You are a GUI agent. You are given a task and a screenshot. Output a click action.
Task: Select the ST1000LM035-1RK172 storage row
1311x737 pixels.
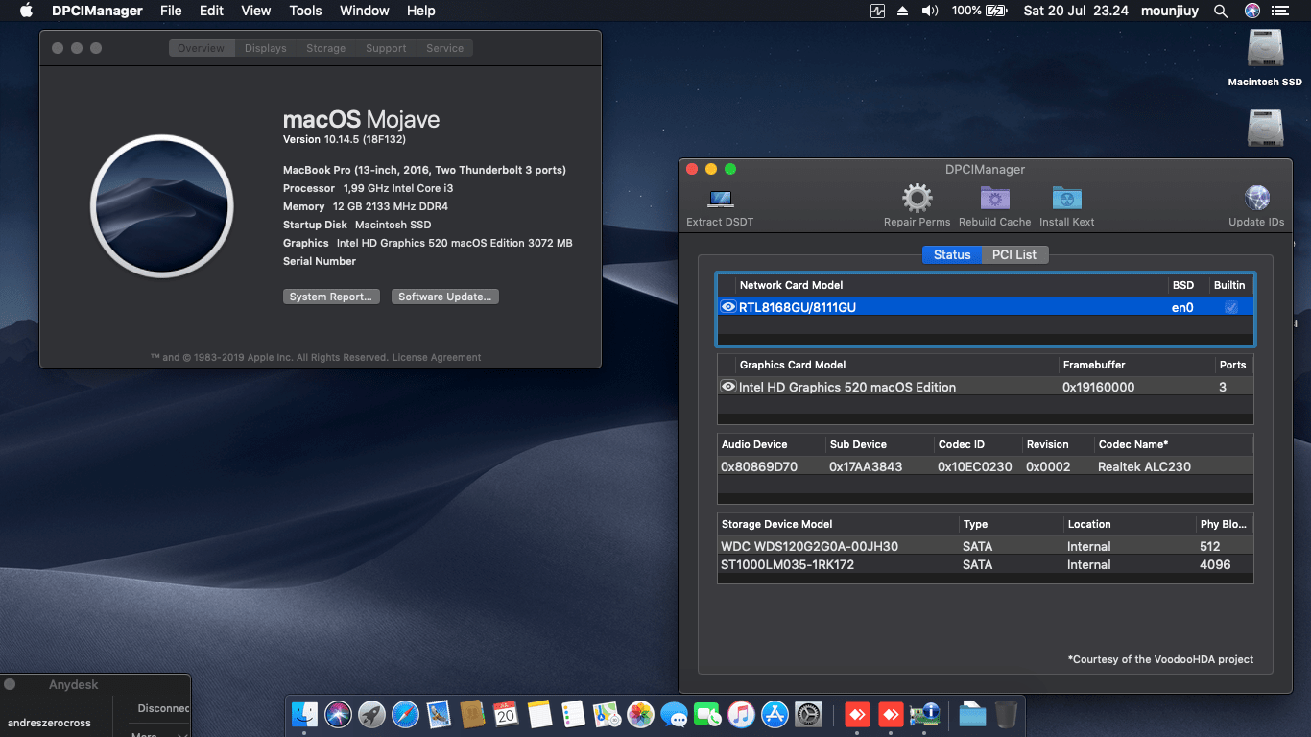pos(986,564)
